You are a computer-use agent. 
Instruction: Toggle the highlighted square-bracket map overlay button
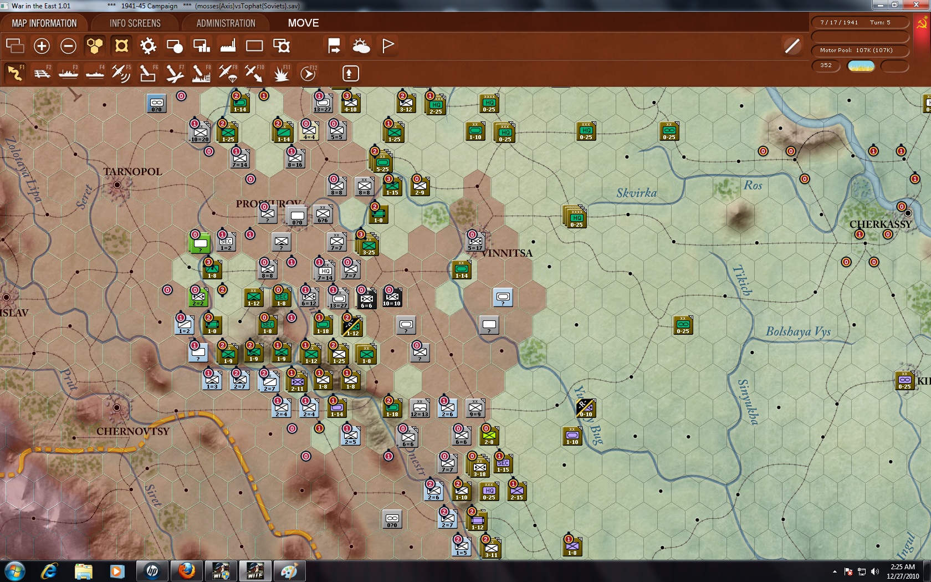click(x=121, y=45)
